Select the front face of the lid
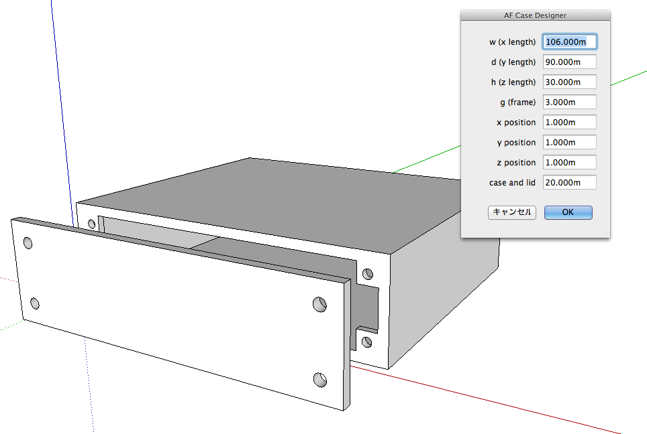Viewport: 647px width, 434px height. tap(175, 315)
